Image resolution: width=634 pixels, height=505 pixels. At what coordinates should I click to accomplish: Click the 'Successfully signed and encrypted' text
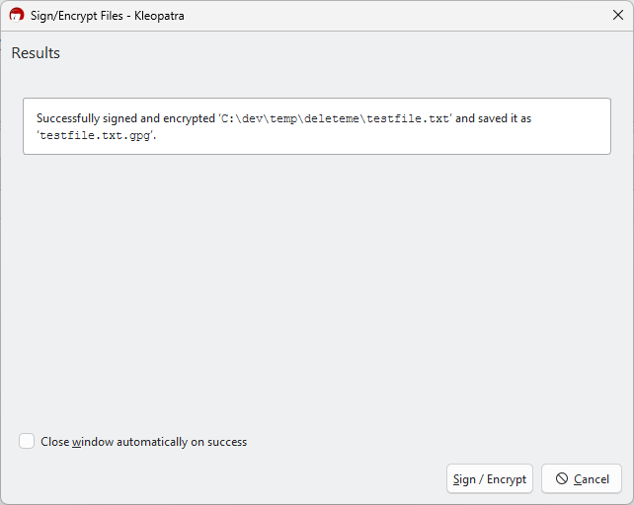(125, 118)
